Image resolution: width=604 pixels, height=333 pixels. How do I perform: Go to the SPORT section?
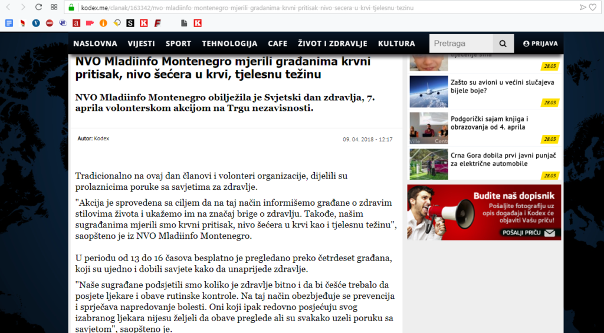(x=178, y=44)
